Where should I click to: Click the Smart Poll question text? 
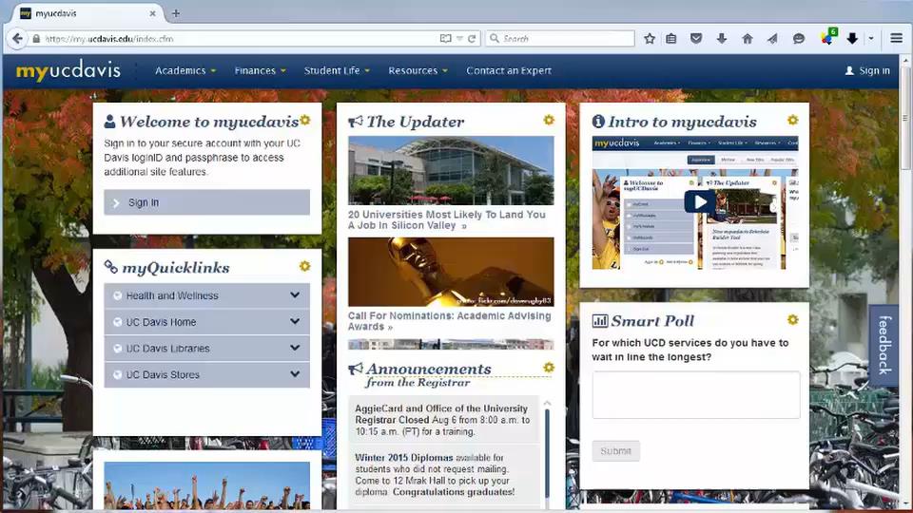click(x=690, y=351)
